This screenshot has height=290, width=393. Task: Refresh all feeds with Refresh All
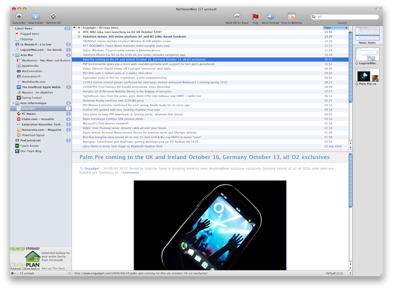53,17
